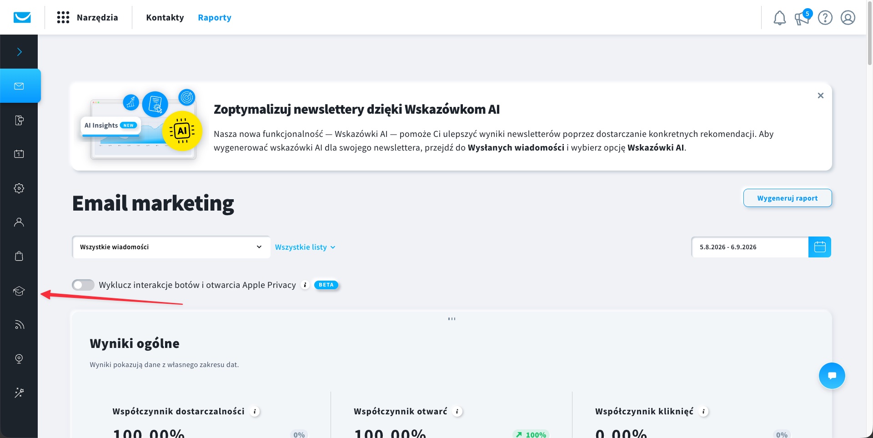Screen dimensions: 873x438
Task: Expand the left sidebar arrow
Action: tap(19, 52)
